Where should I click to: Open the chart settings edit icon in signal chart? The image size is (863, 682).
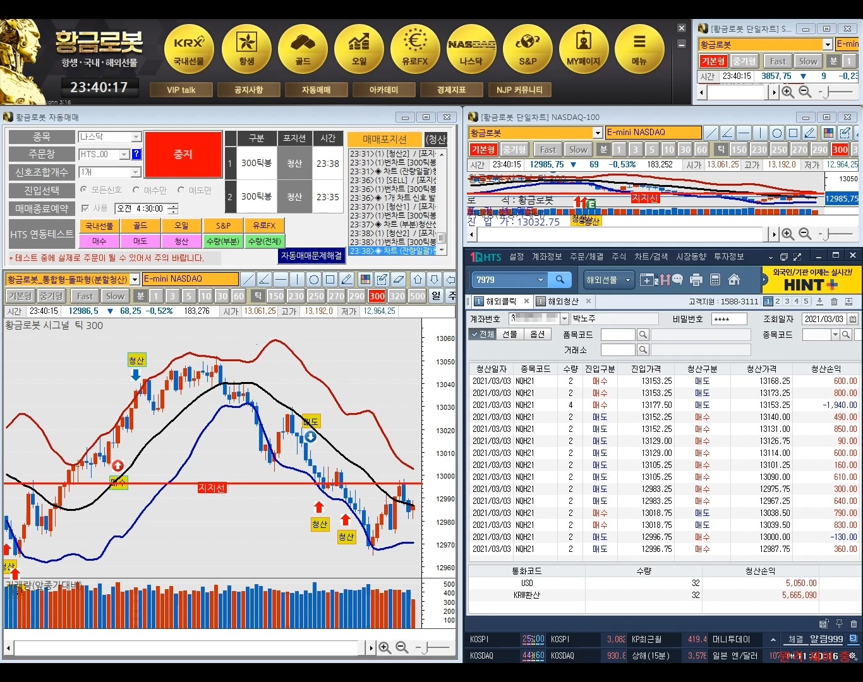382,279
